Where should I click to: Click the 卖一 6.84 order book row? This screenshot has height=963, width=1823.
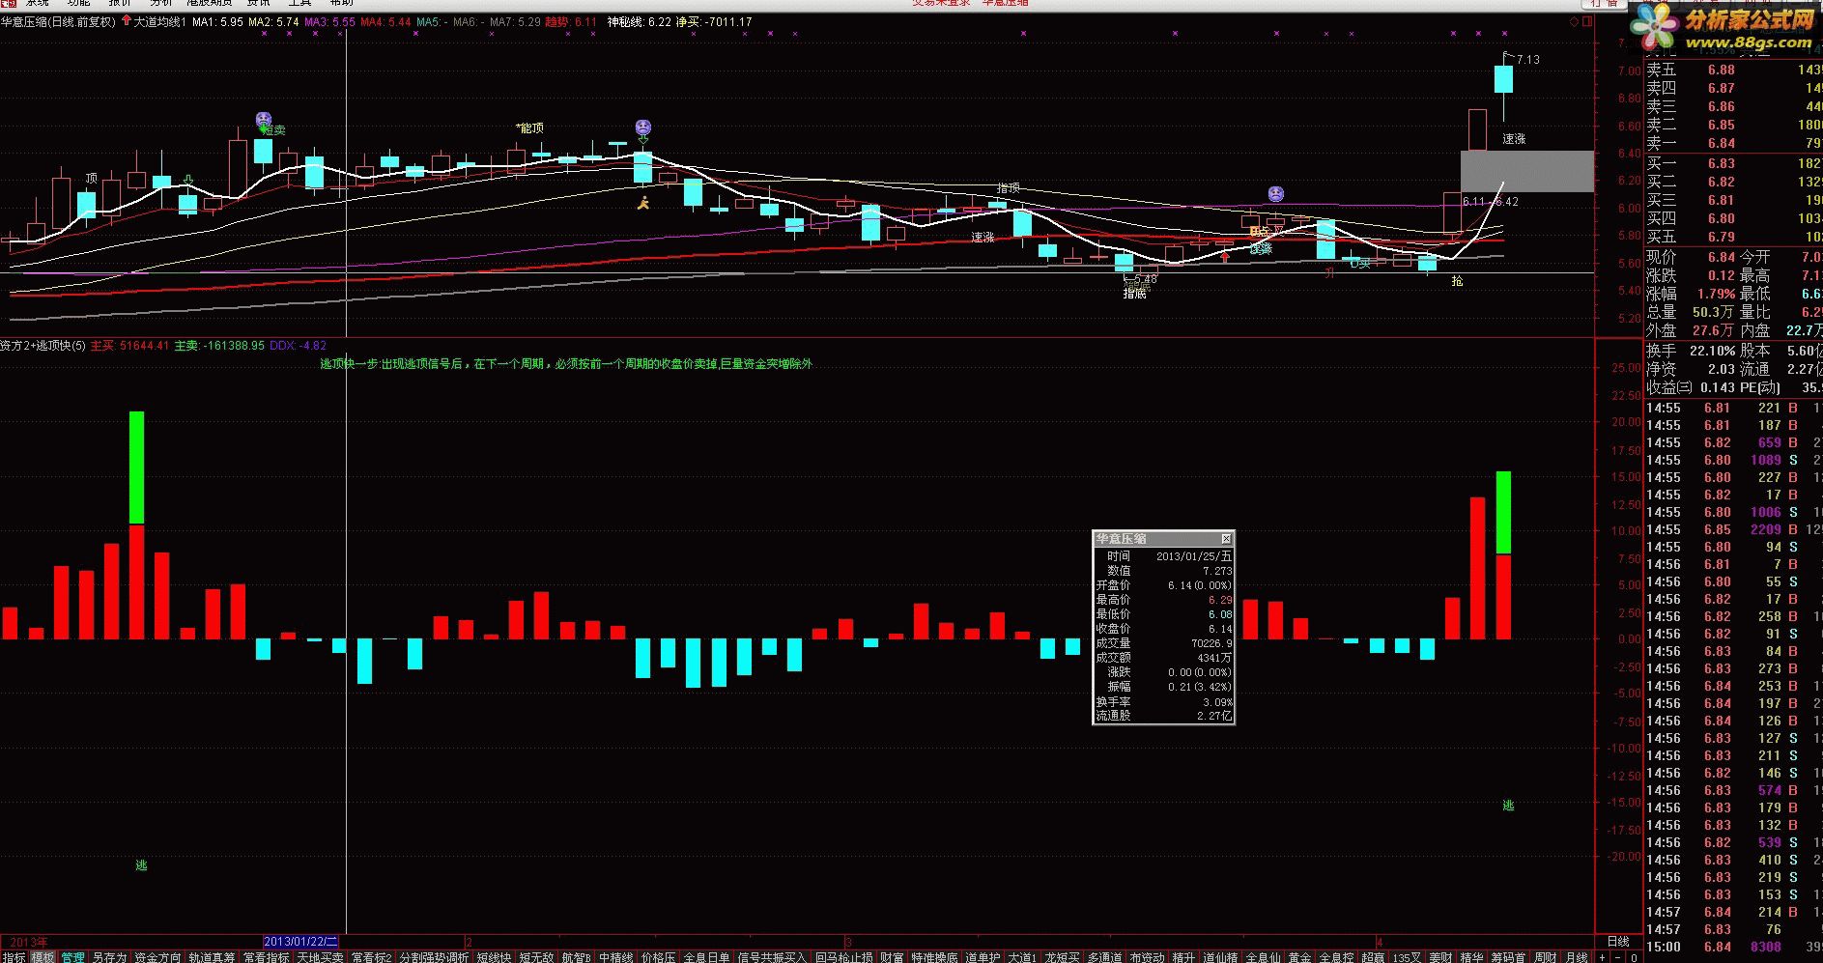1733,143
